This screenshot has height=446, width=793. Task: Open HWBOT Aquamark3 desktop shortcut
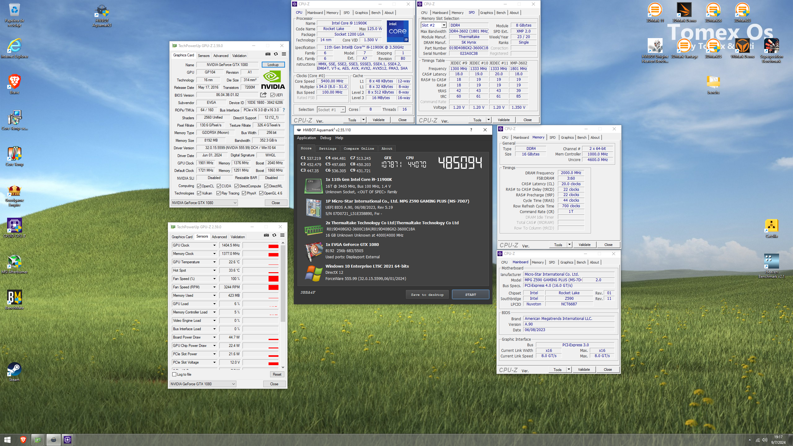coord(102,15)
